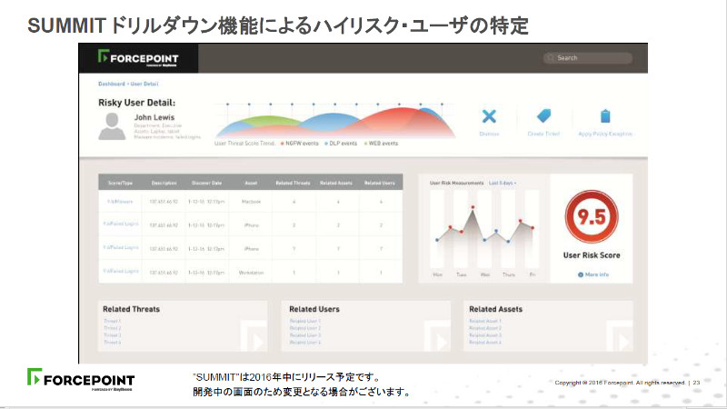The image size is (727, 409).
Task: Sort by Related Users column header
Action: pos(380,184)
